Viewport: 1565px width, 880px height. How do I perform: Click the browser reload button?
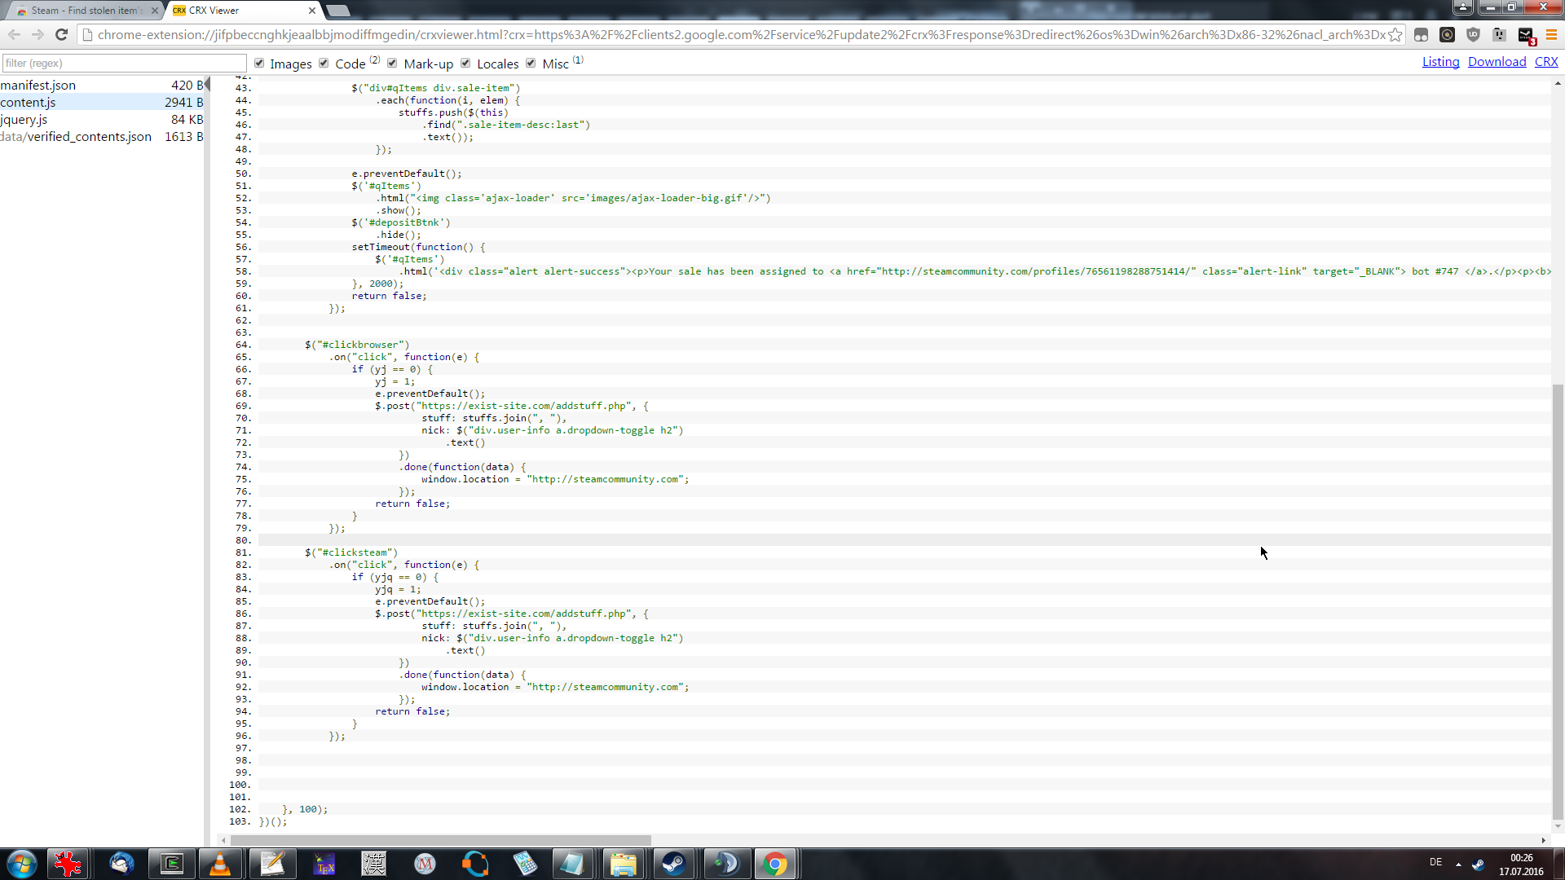[x=61, y=35]
